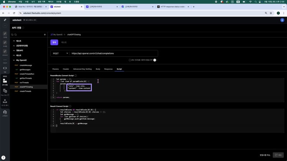Click the profile avatar icon in sidebar
Screen dimensions: 287x161
pos(5,112)
